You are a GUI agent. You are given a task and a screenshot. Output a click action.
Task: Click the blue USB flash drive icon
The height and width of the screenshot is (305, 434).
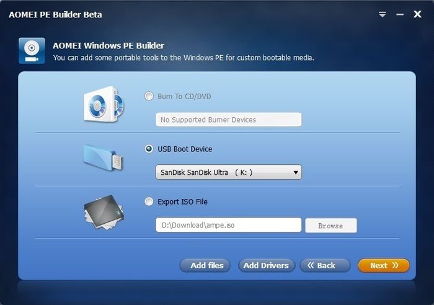tap(104, 157)
